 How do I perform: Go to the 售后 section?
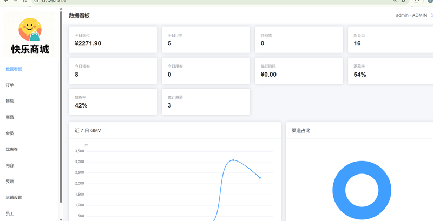(10, 101)
